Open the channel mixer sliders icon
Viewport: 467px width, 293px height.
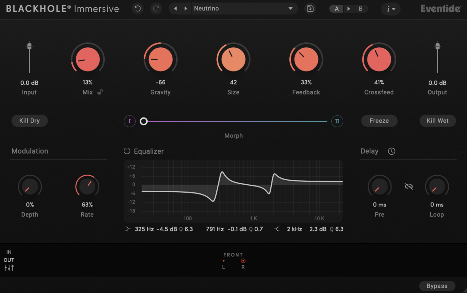coord(9,268)
